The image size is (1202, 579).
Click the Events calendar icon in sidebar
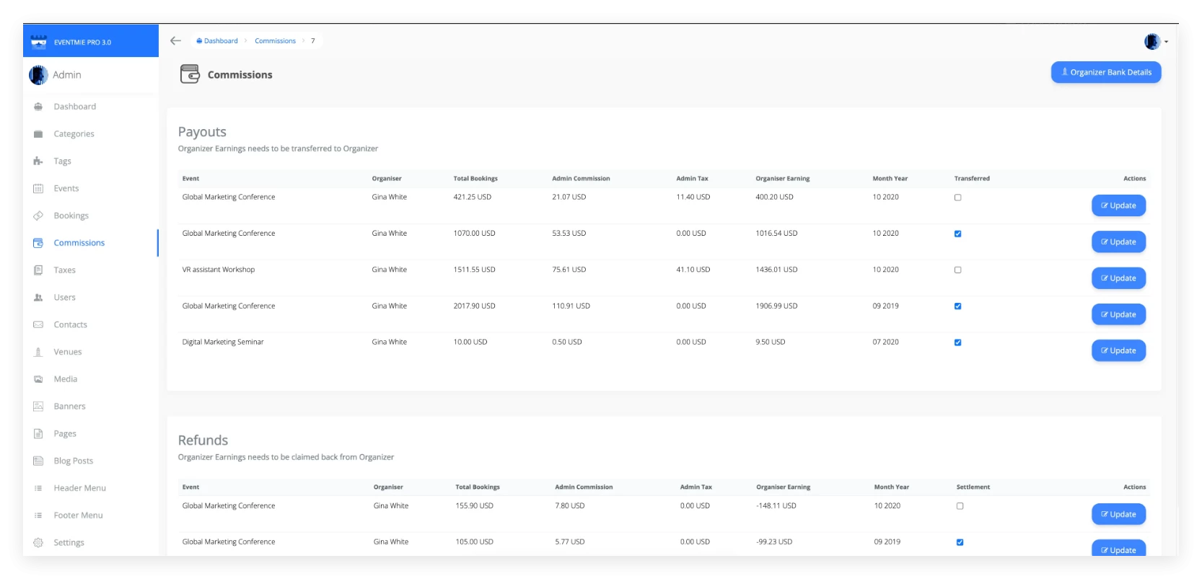[x=38, y=189]
